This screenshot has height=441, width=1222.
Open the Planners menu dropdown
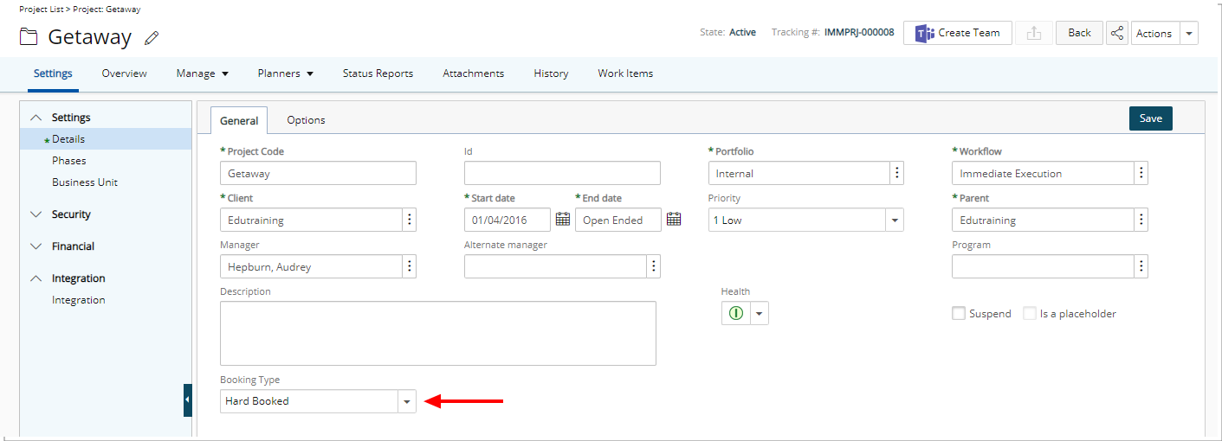286,73
